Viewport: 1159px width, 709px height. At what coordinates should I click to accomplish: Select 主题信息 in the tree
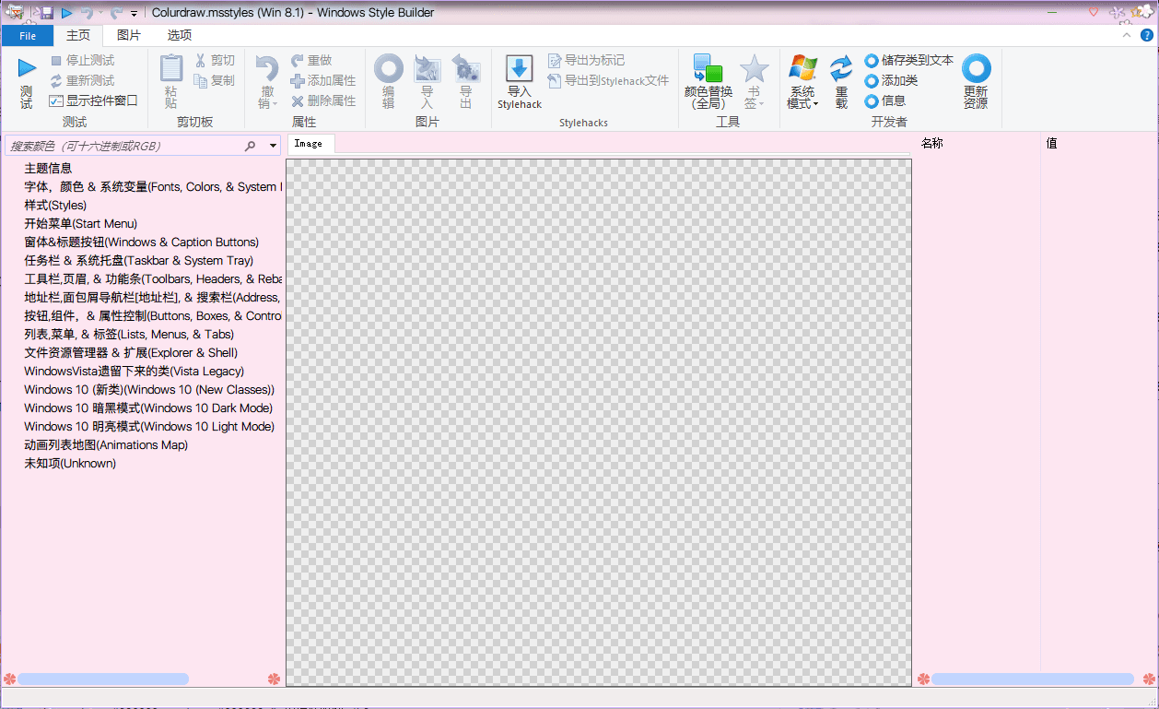pyautogui.click(x=48, y=168)
